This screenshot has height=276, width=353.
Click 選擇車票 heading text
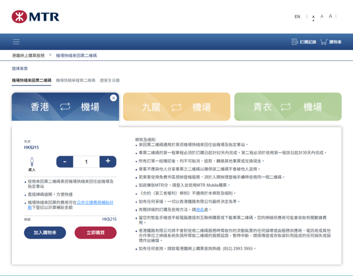point(20,69)
